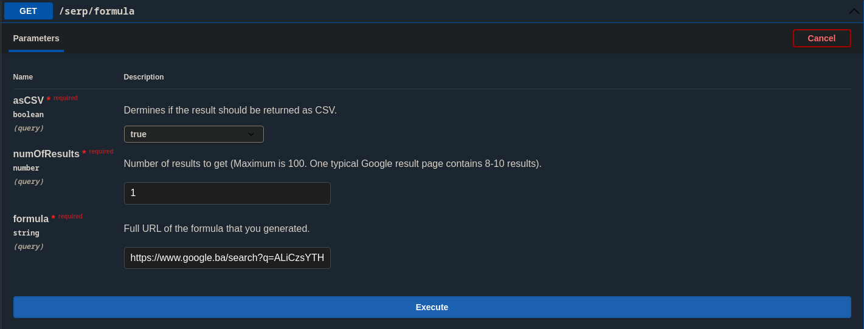Switch to the Parameters tab

pos(36,38)
